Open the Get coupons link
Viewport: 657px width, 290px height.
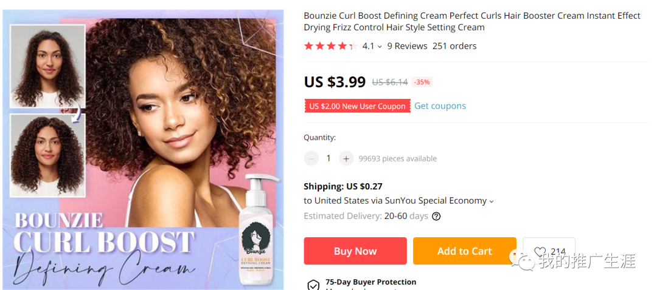click(x=440, y=106)
